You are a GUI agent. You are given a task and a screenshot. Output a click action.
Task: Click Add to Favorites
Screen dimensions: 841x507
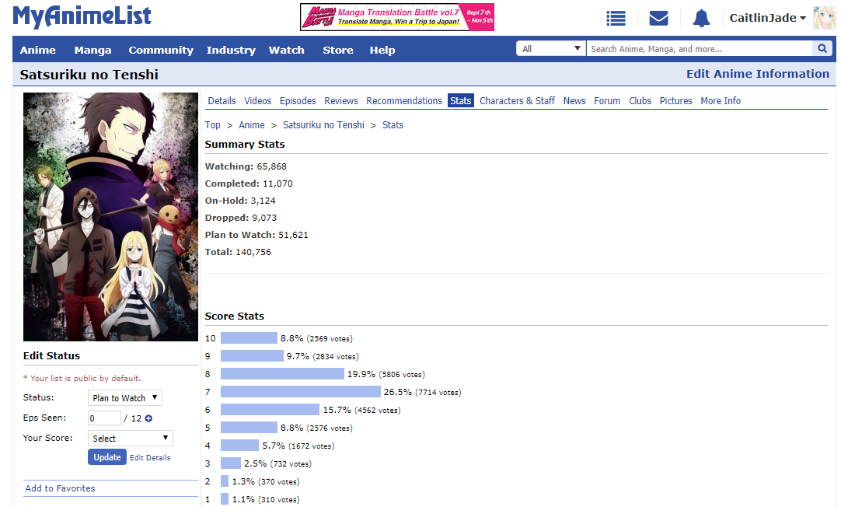tap(60, 488)
